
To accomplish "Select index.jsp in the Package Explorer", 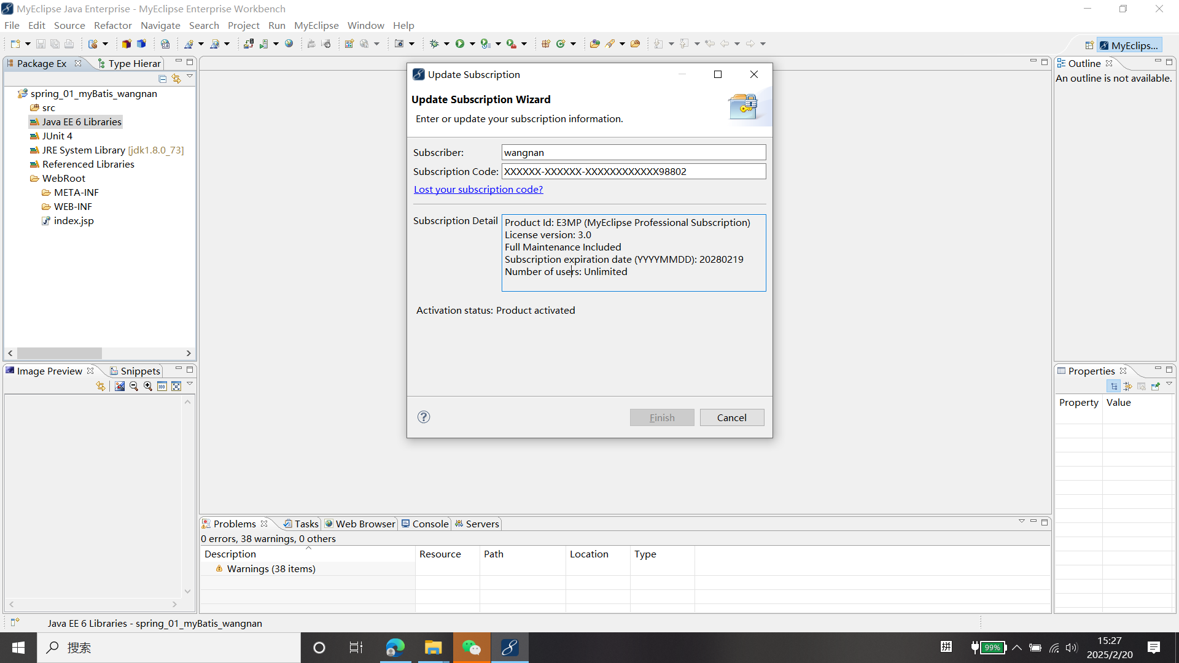I will (x=68, y=220).
